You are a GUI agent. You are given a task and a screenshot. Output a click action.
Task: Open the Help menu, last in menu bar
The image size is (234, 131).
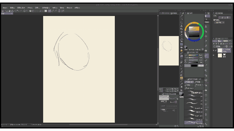[x=77, y=8]
